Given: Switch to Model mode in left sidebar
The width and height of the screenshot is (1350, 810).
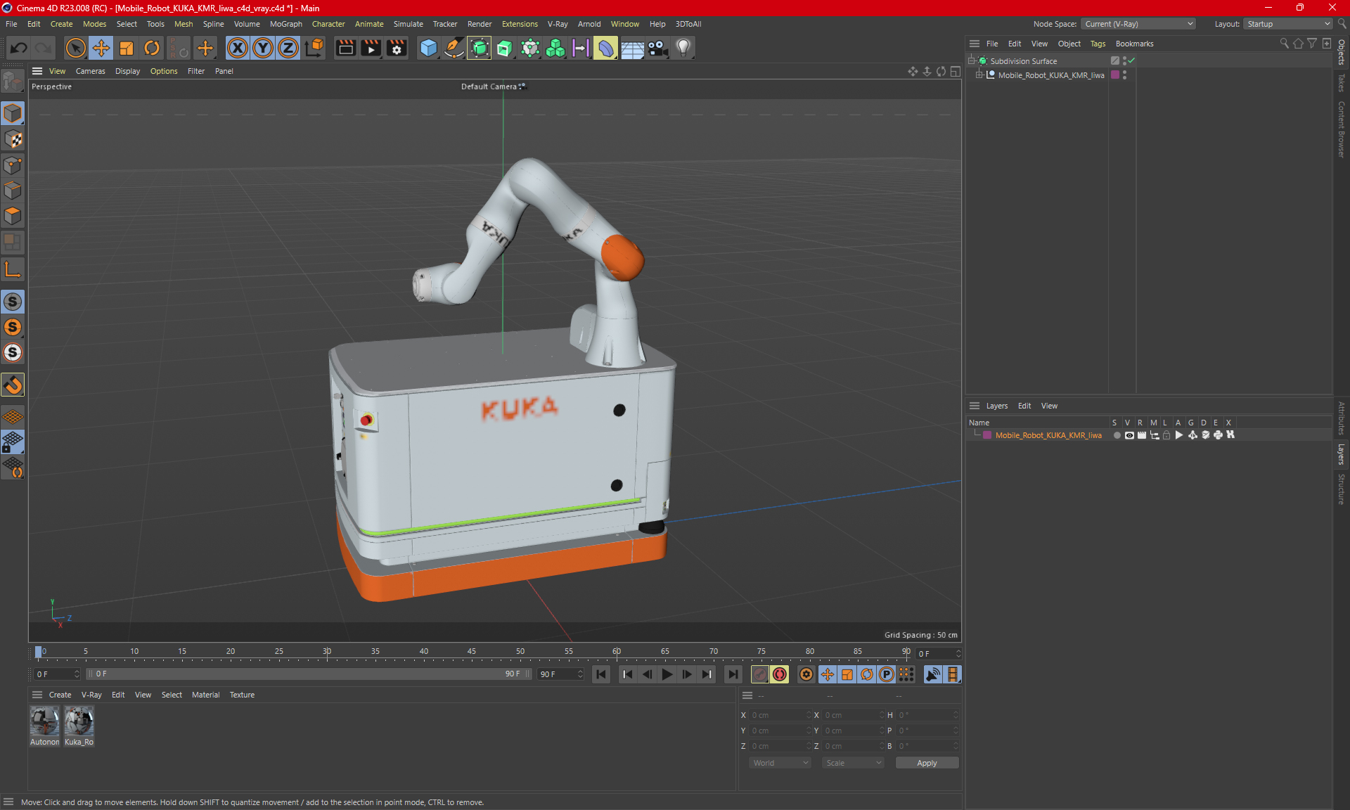Looking at the screenshot, I should pos(13,114).
